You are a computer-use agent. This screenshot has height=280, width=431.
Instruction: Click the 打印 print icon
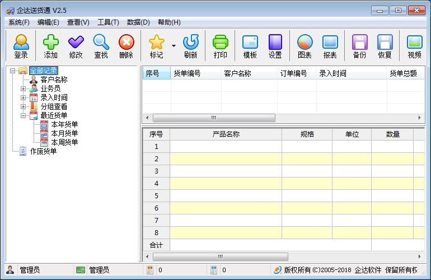click(221, 45)
